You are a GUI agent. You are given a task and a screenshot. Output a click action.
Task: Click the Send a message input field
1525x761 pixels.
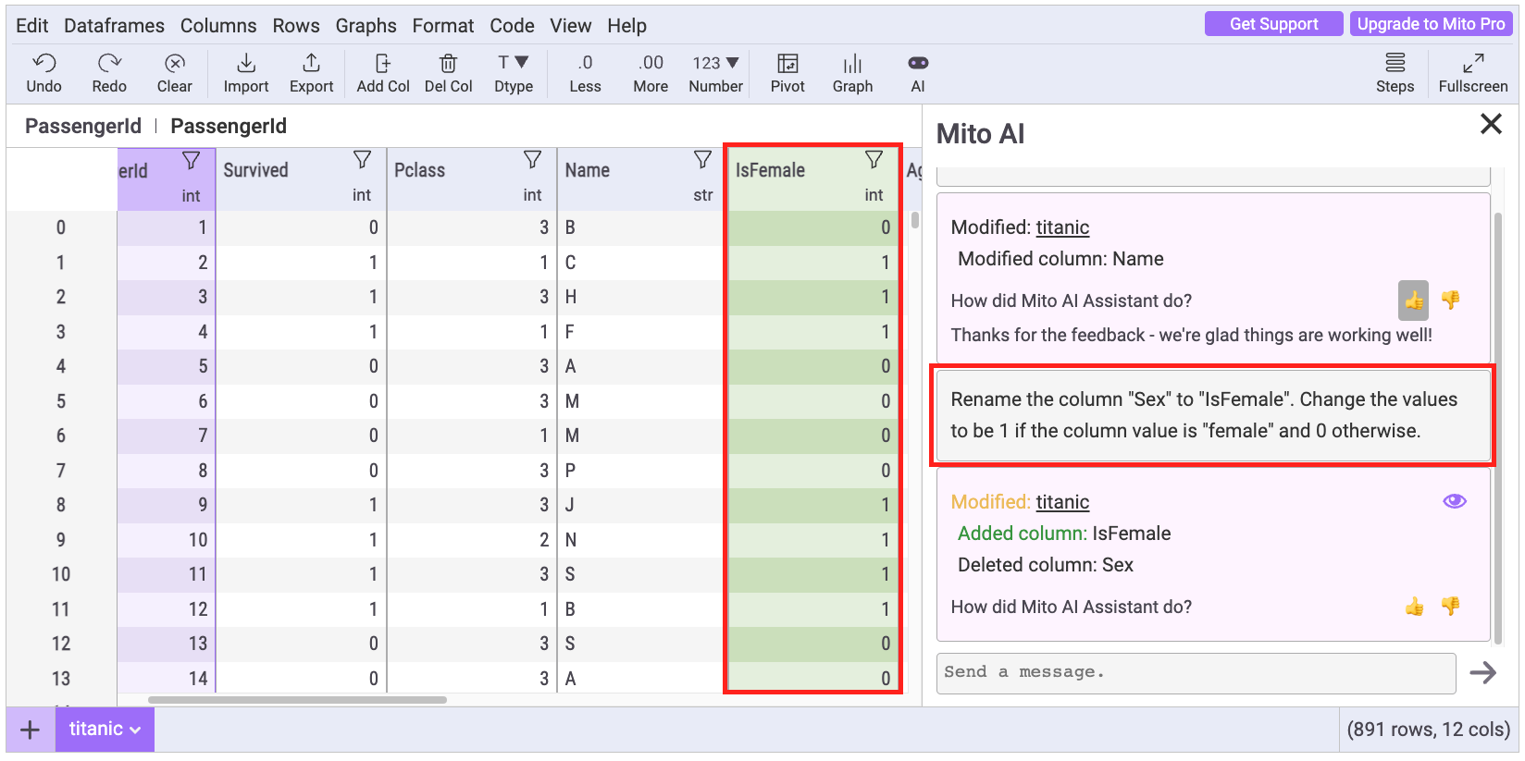coord(1196,672)
